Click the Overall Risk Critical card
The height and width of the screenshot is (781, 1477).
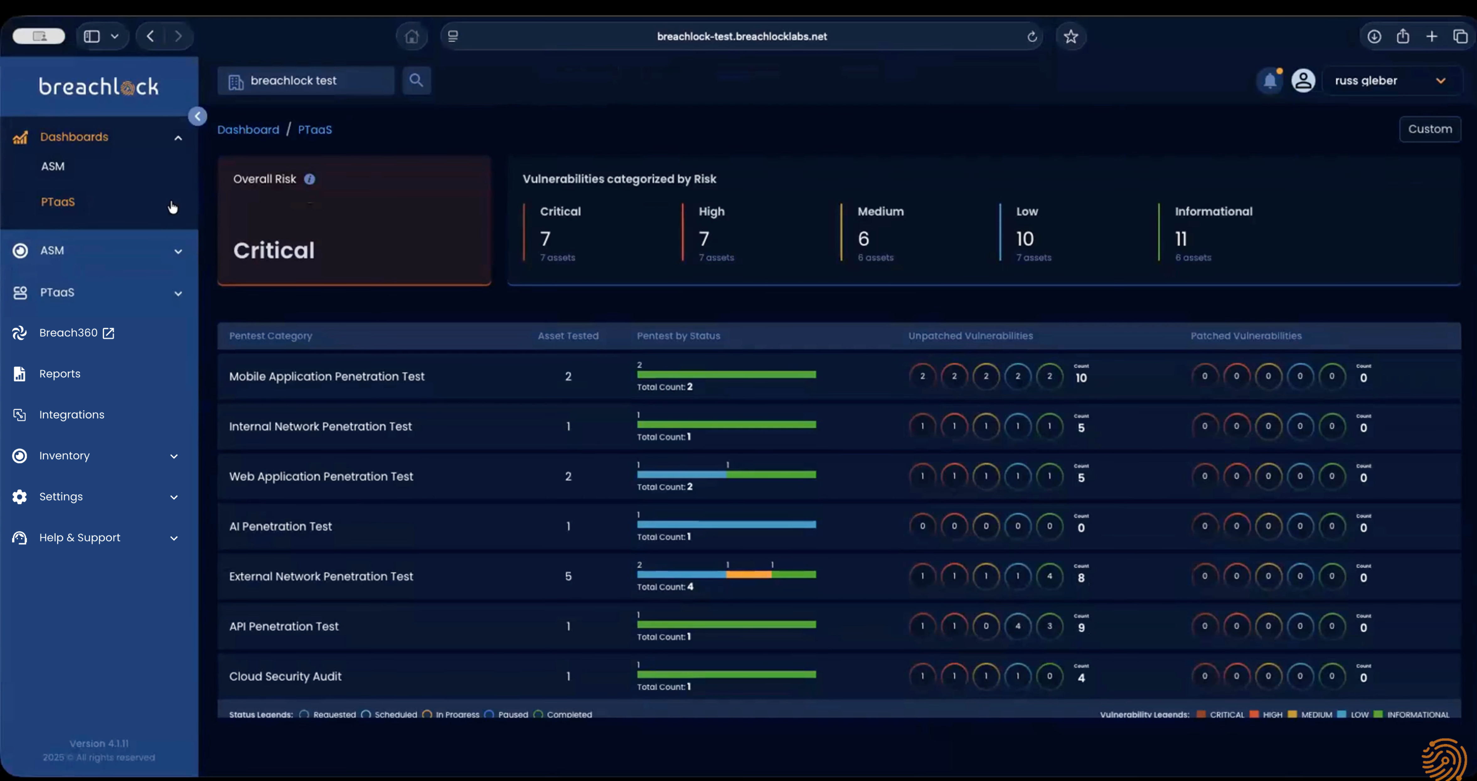[354, 220]
